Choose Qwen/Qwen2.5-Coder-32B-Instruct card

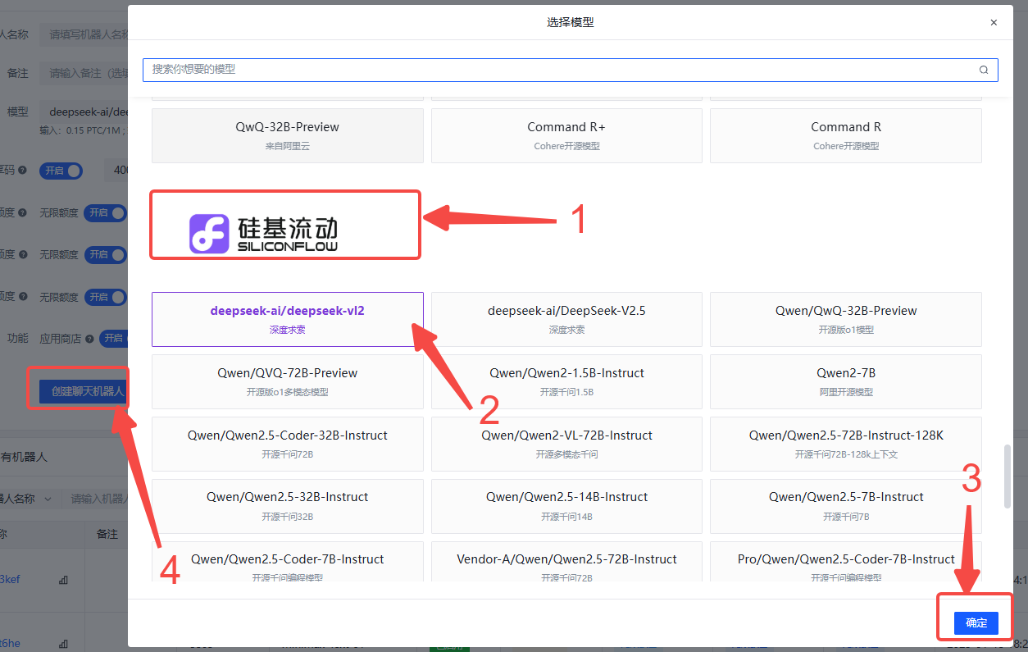tap(288, 444)
